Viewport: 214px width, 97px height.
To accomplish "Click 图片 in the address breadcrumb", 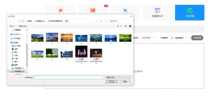I will click(67, 21).
